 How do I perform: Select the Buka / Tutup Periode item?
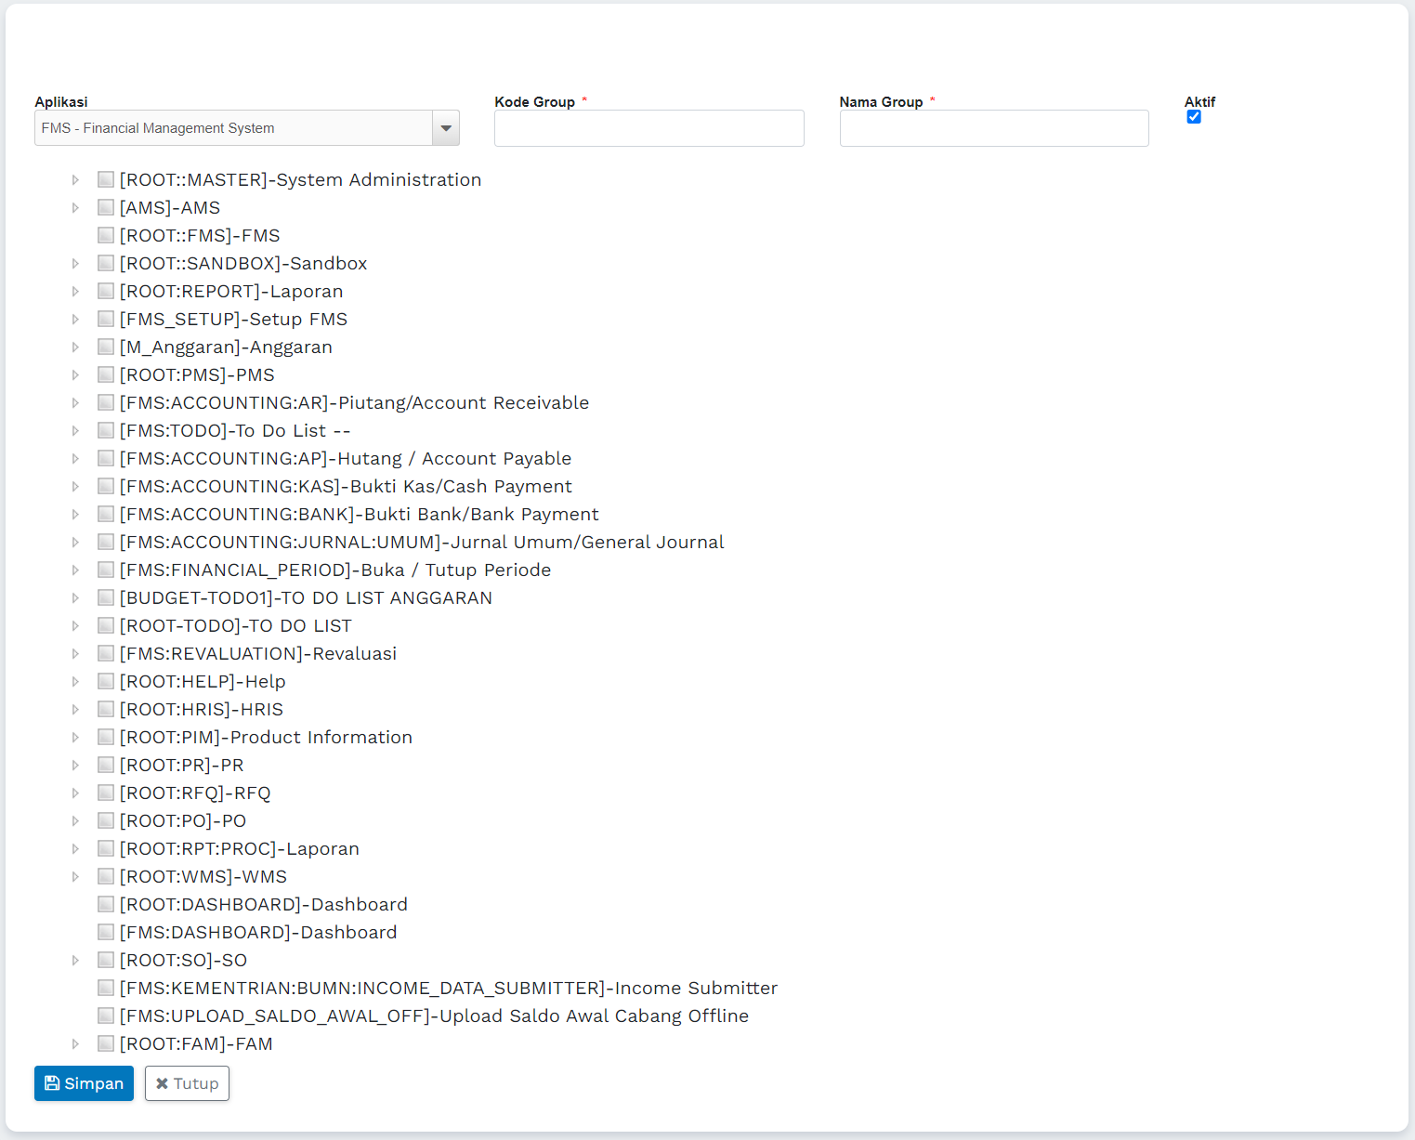(x=334, y=570)
